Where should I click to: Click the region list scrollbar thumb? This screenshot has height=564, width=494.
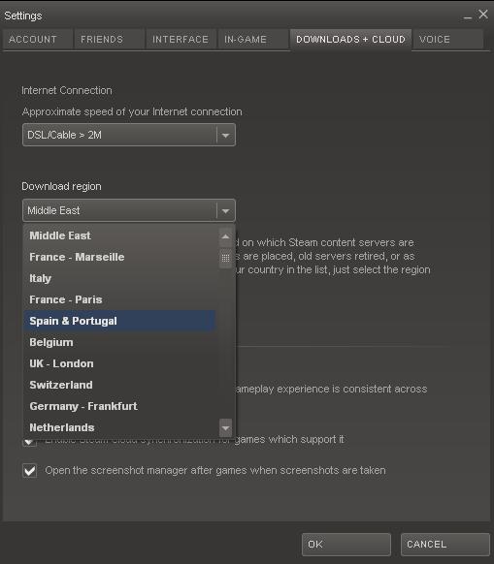click(x=225, y=258)
